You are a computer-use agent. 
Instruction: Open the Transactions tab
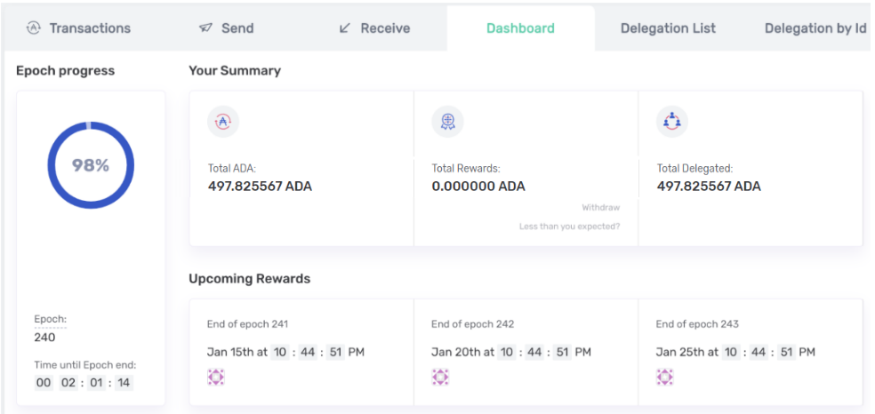pos(90,28)
